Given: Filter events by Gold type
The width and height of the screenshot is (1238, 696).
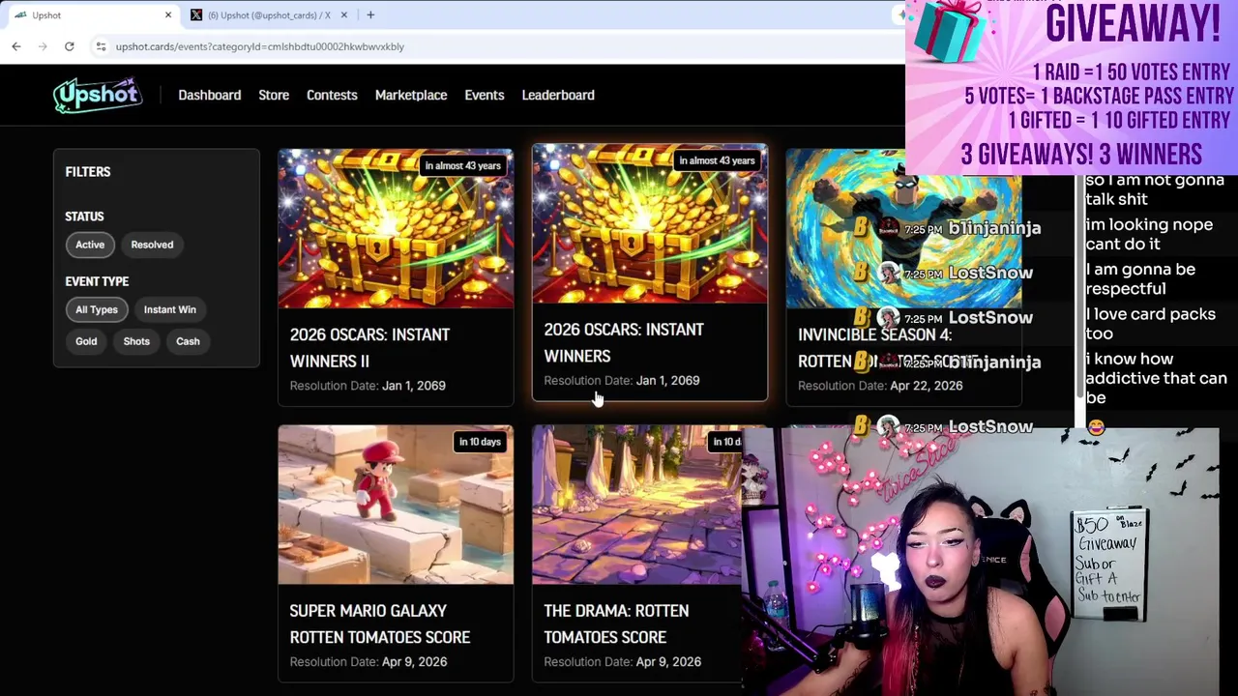Looking at the screenshot, I should (x=86, y=341).
